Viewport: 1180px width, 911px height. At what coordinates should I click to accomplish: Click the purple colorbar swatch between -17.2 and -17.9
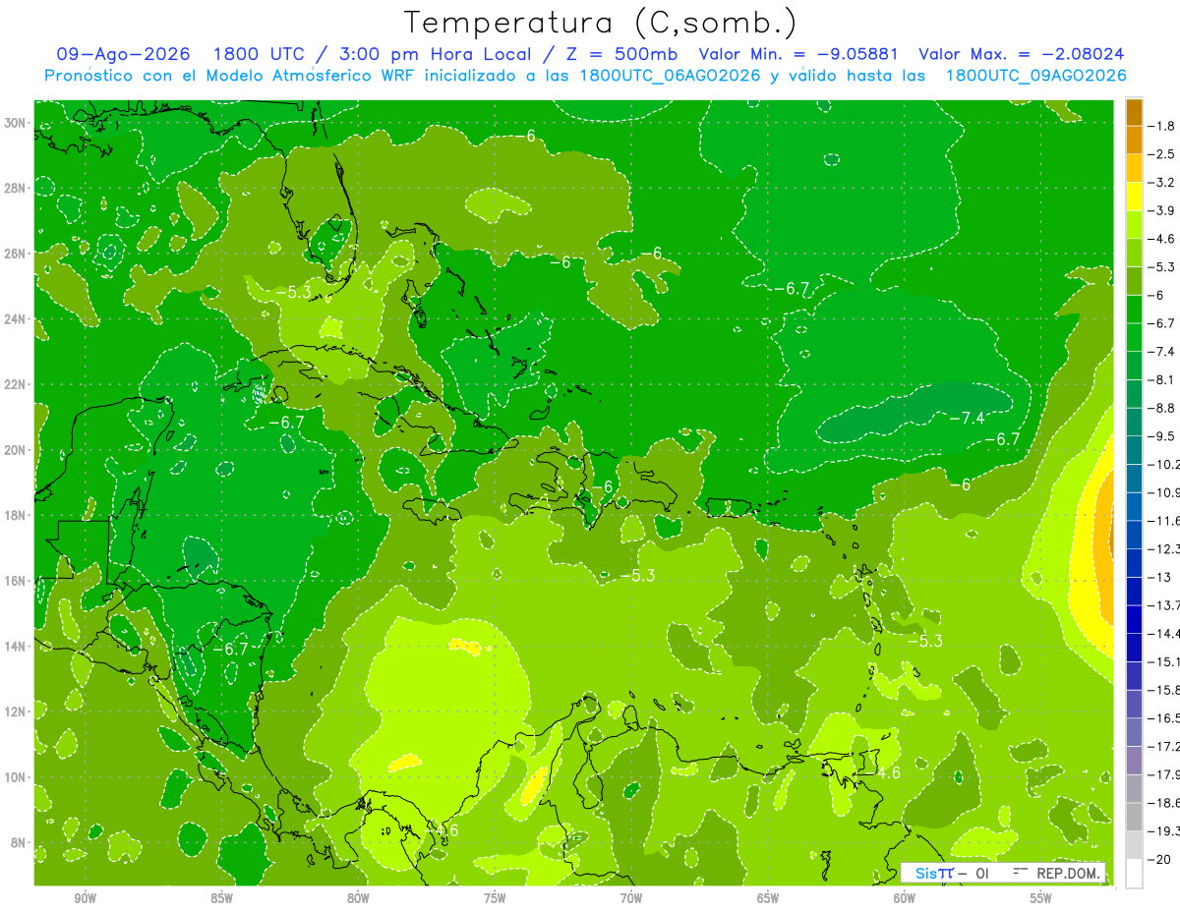coord(1134,761)
